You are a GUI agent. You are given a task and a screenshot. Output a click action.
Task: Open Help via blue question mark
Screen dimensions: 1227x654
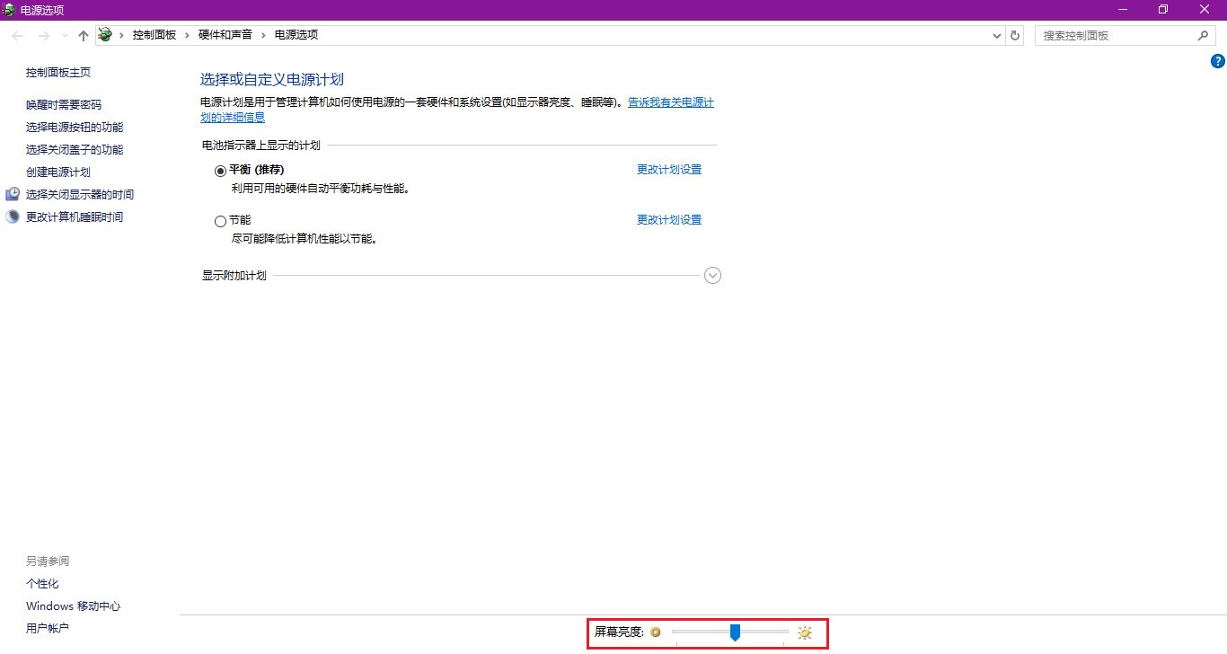1218,61
